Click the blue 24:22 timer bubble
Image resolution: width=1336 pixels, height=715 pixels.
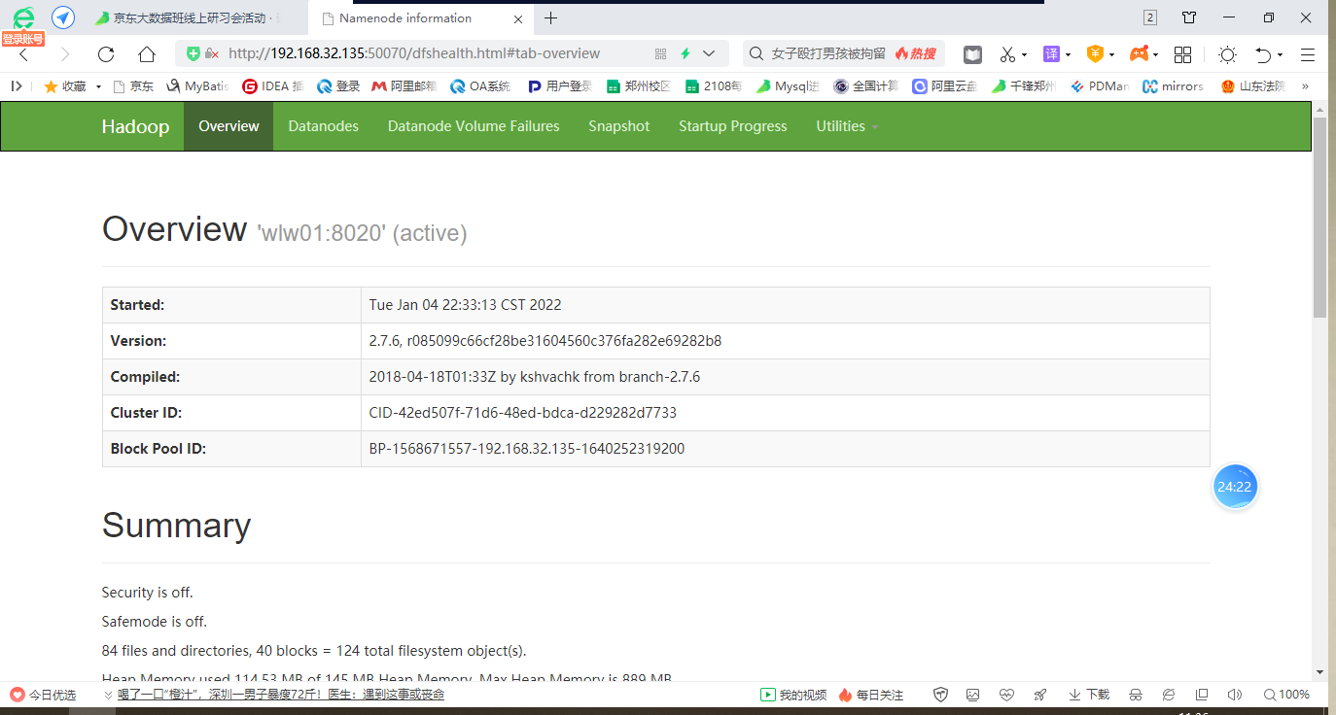click(x=1235, y=487)
